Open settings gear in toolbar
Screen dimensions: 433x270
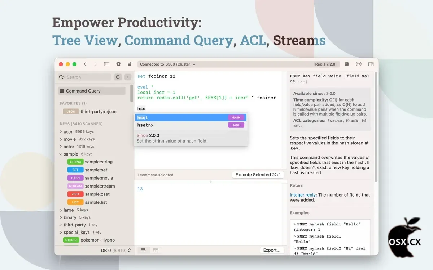[x=118, y=64]
